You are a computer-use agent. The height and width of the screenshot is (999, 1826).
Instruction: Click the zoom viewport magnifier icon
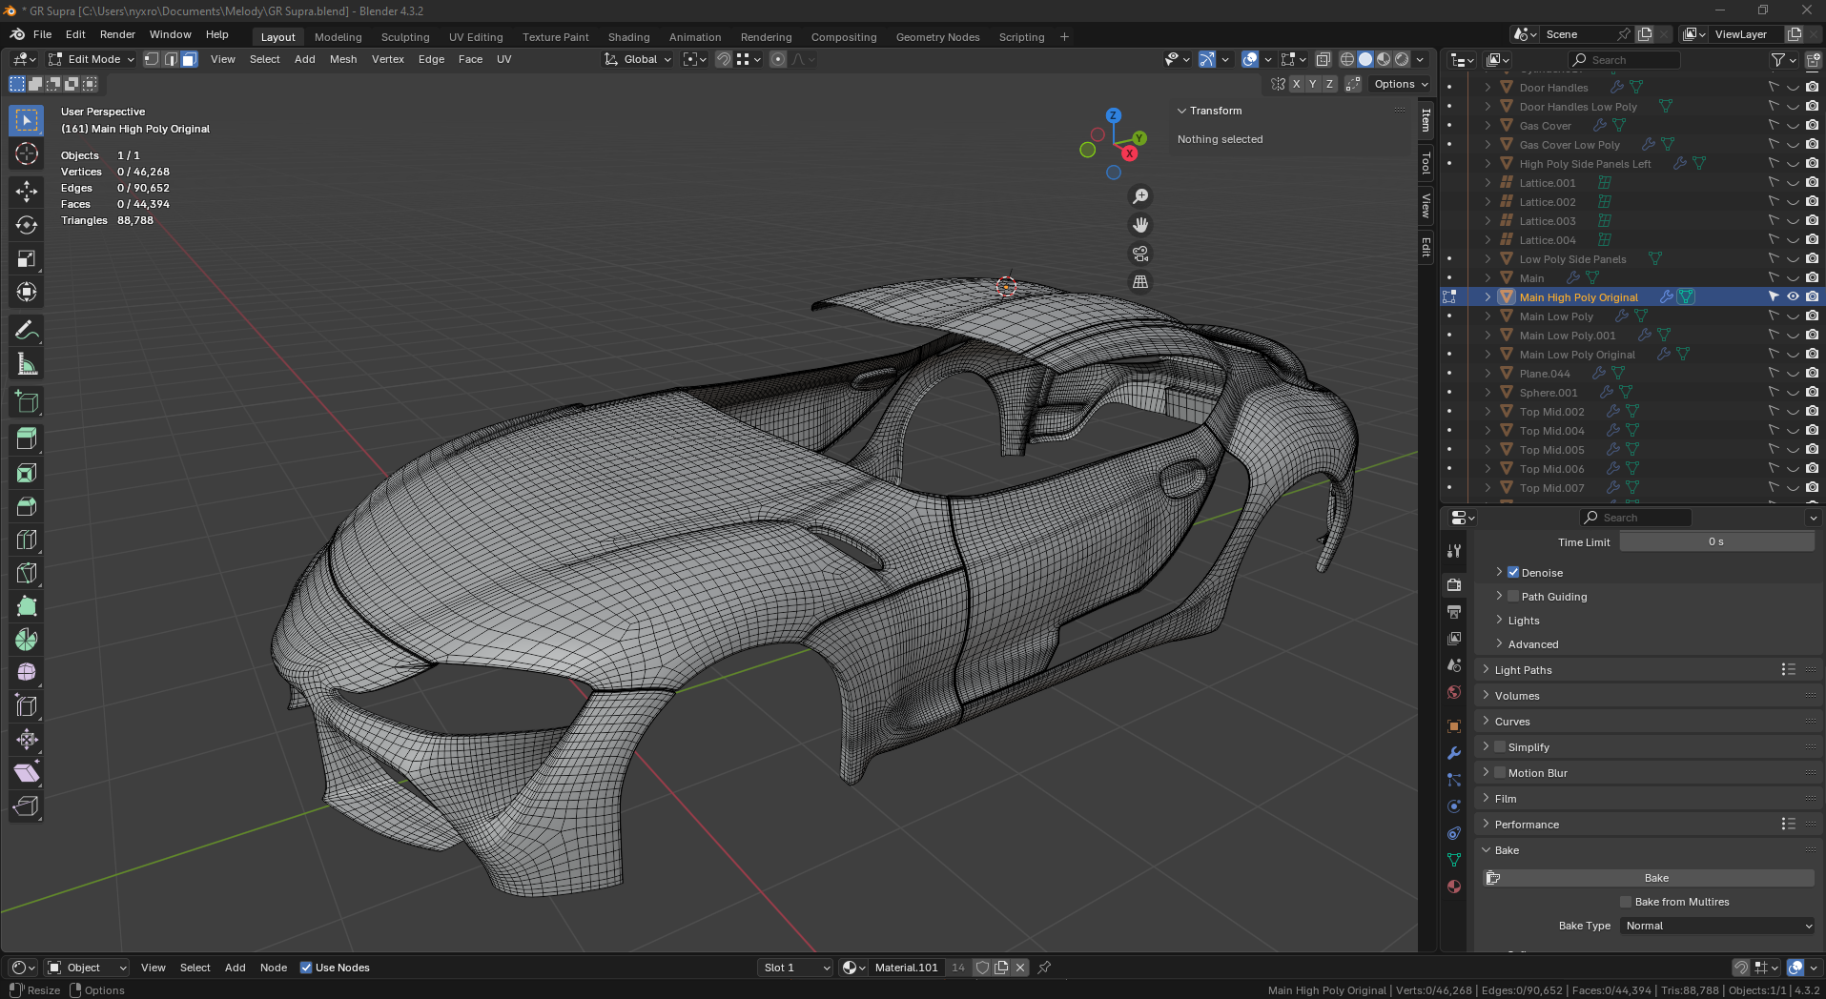[1140, 196]
